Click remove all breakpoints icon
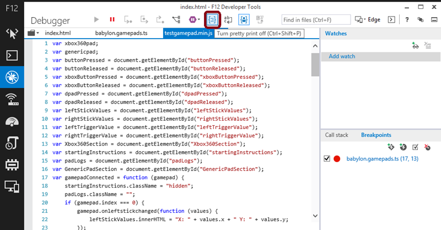This screenshot has width=441, height=230. point(428,147)
